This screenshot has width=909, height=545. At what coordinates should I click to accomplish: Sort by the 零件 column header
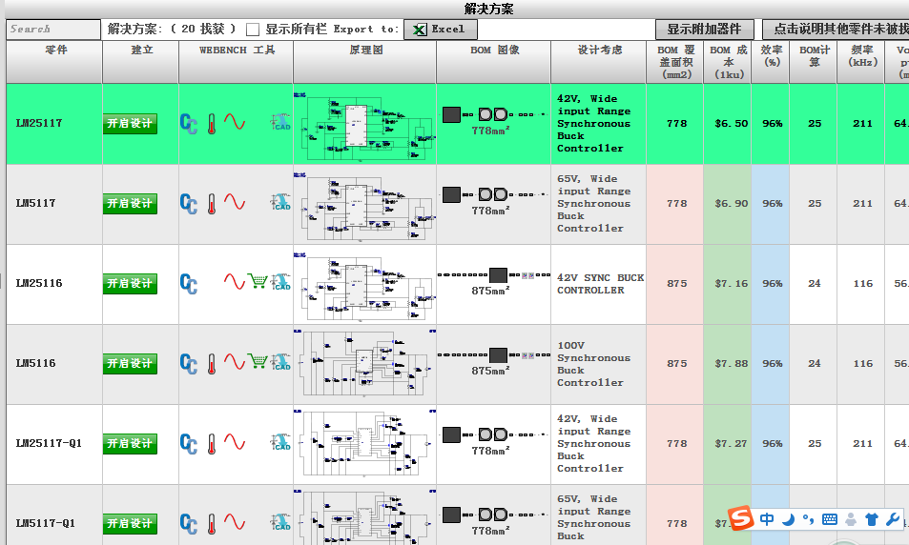pos(54,62)
